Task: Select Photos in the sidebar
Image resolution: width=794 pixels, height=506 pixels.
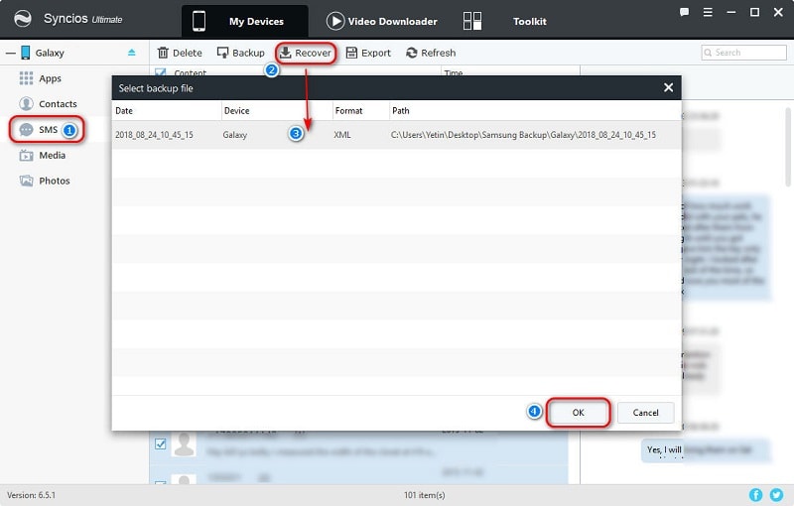Action: coord(45,181)
